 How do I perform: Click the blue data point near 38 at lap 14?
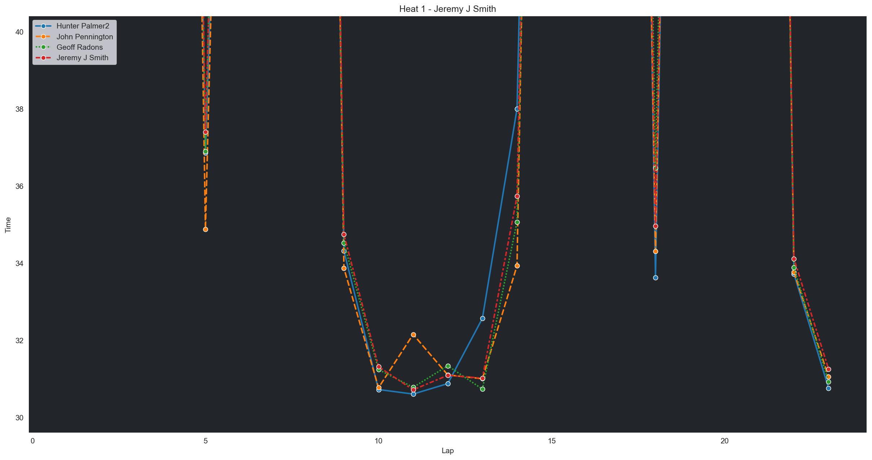coord(517,109)
